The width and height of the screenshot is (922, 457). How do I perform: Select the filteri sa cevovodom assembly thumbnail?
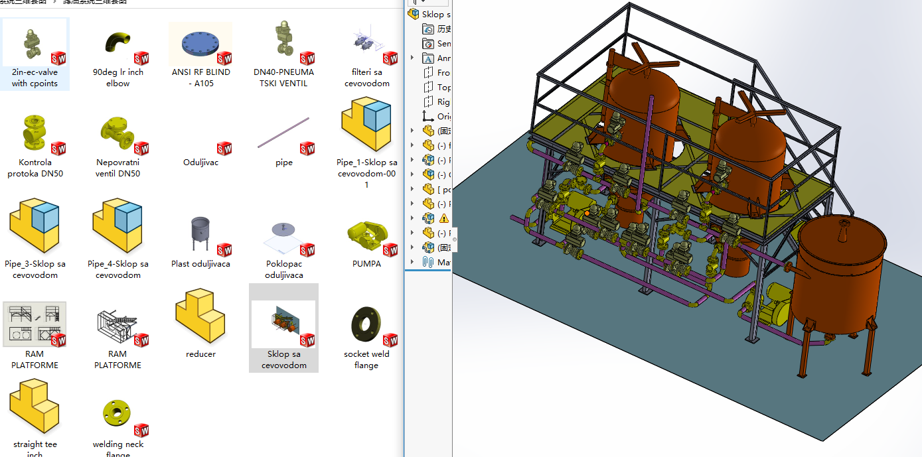[366, 42]
